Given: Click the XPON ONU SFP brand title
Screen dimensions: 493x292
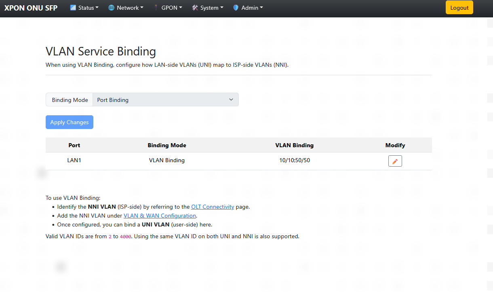Looking at the screenshot, I should point(31,8).
